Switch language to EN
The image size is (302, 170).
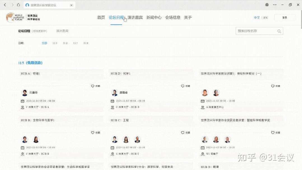(266, 18)
